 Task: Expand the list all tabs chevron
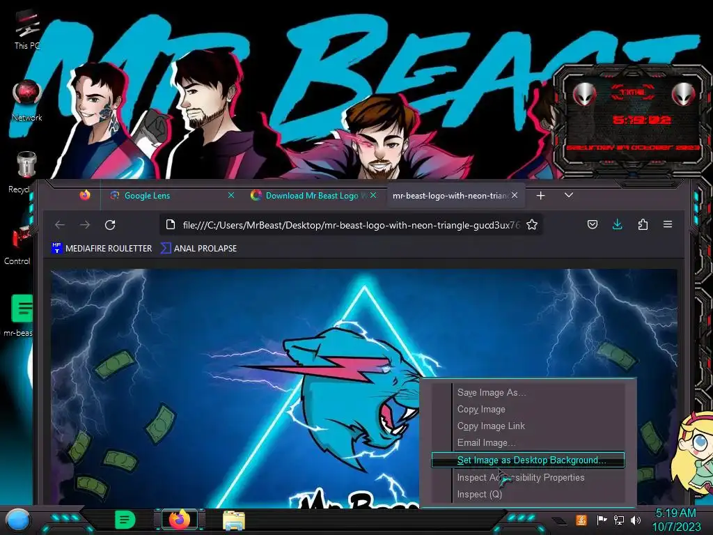568,195
